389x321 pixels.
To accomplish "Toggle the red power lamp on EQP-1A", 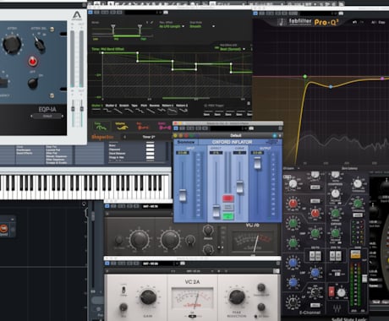I will 33,61.
